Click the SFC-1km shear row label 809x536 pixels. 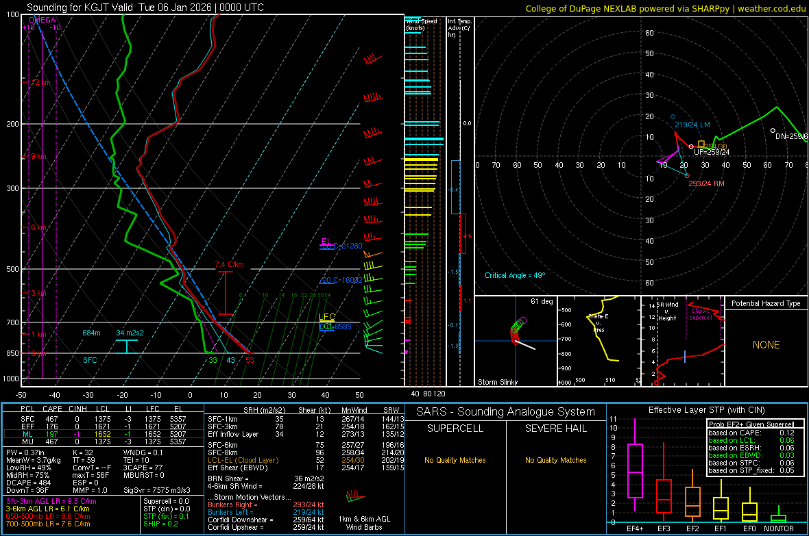tap(222, 419)
